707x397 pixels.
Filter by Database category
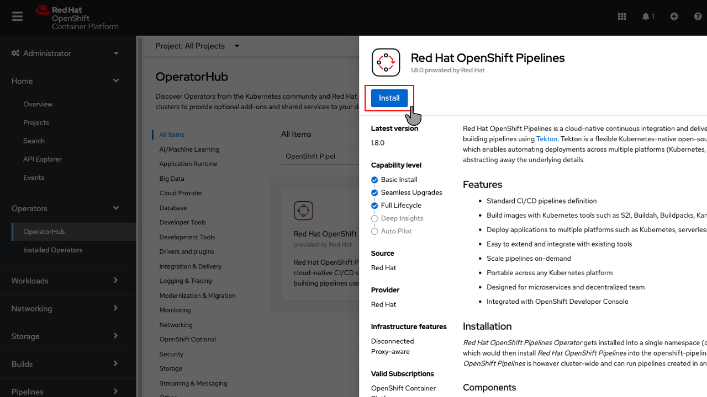click(x=173, y=208)
